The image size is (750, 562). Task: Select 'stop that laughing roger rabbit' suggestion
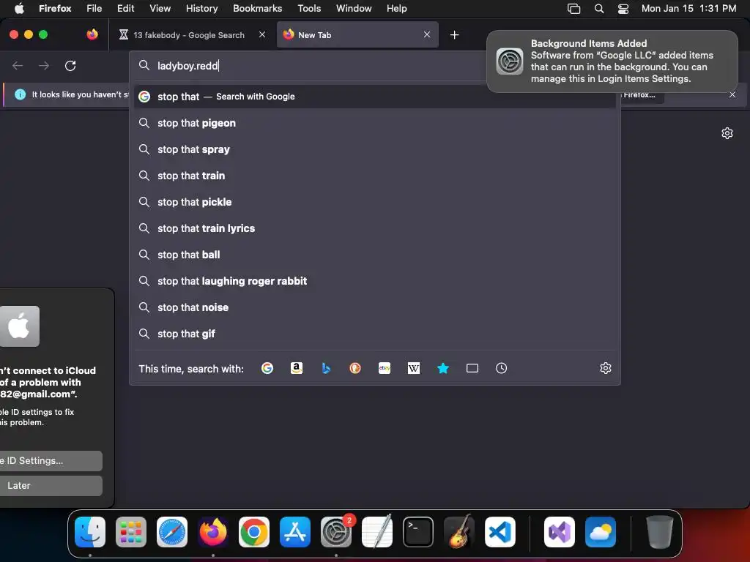375,280
